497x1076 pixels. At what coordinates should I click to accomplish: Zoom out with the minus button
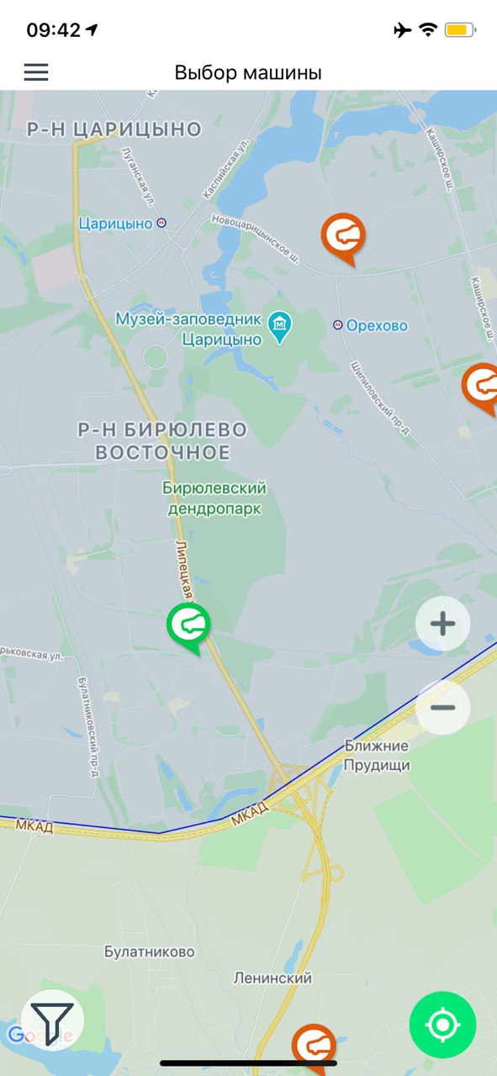coord(443,707)
